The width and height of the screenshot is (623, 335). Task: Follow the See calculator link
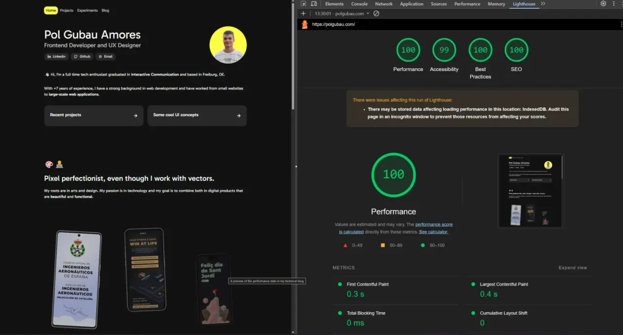(x=433, y=232)
